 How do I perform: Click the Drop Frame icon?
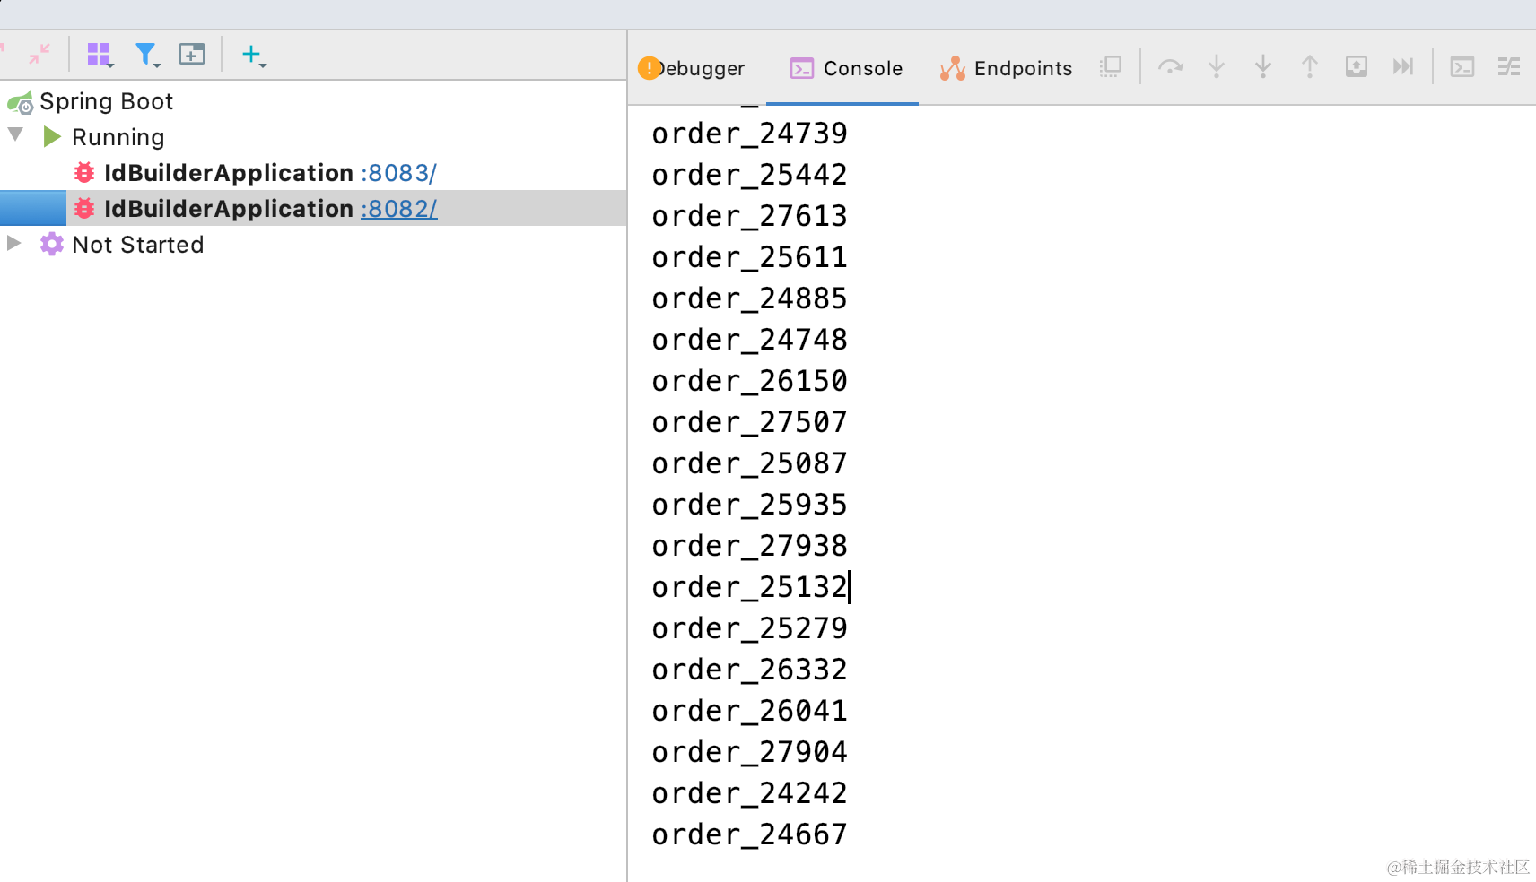[x=1357, y=66]
